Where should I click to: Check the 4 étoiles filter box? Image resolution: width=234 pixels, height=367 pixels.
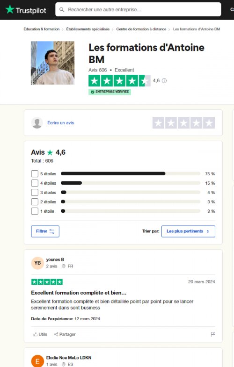pyautogui.click(x=35, y=183)
